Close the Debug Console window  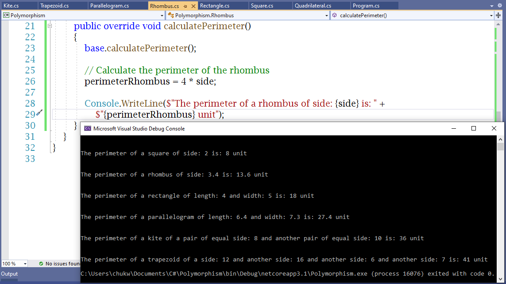tap(494, 128)
